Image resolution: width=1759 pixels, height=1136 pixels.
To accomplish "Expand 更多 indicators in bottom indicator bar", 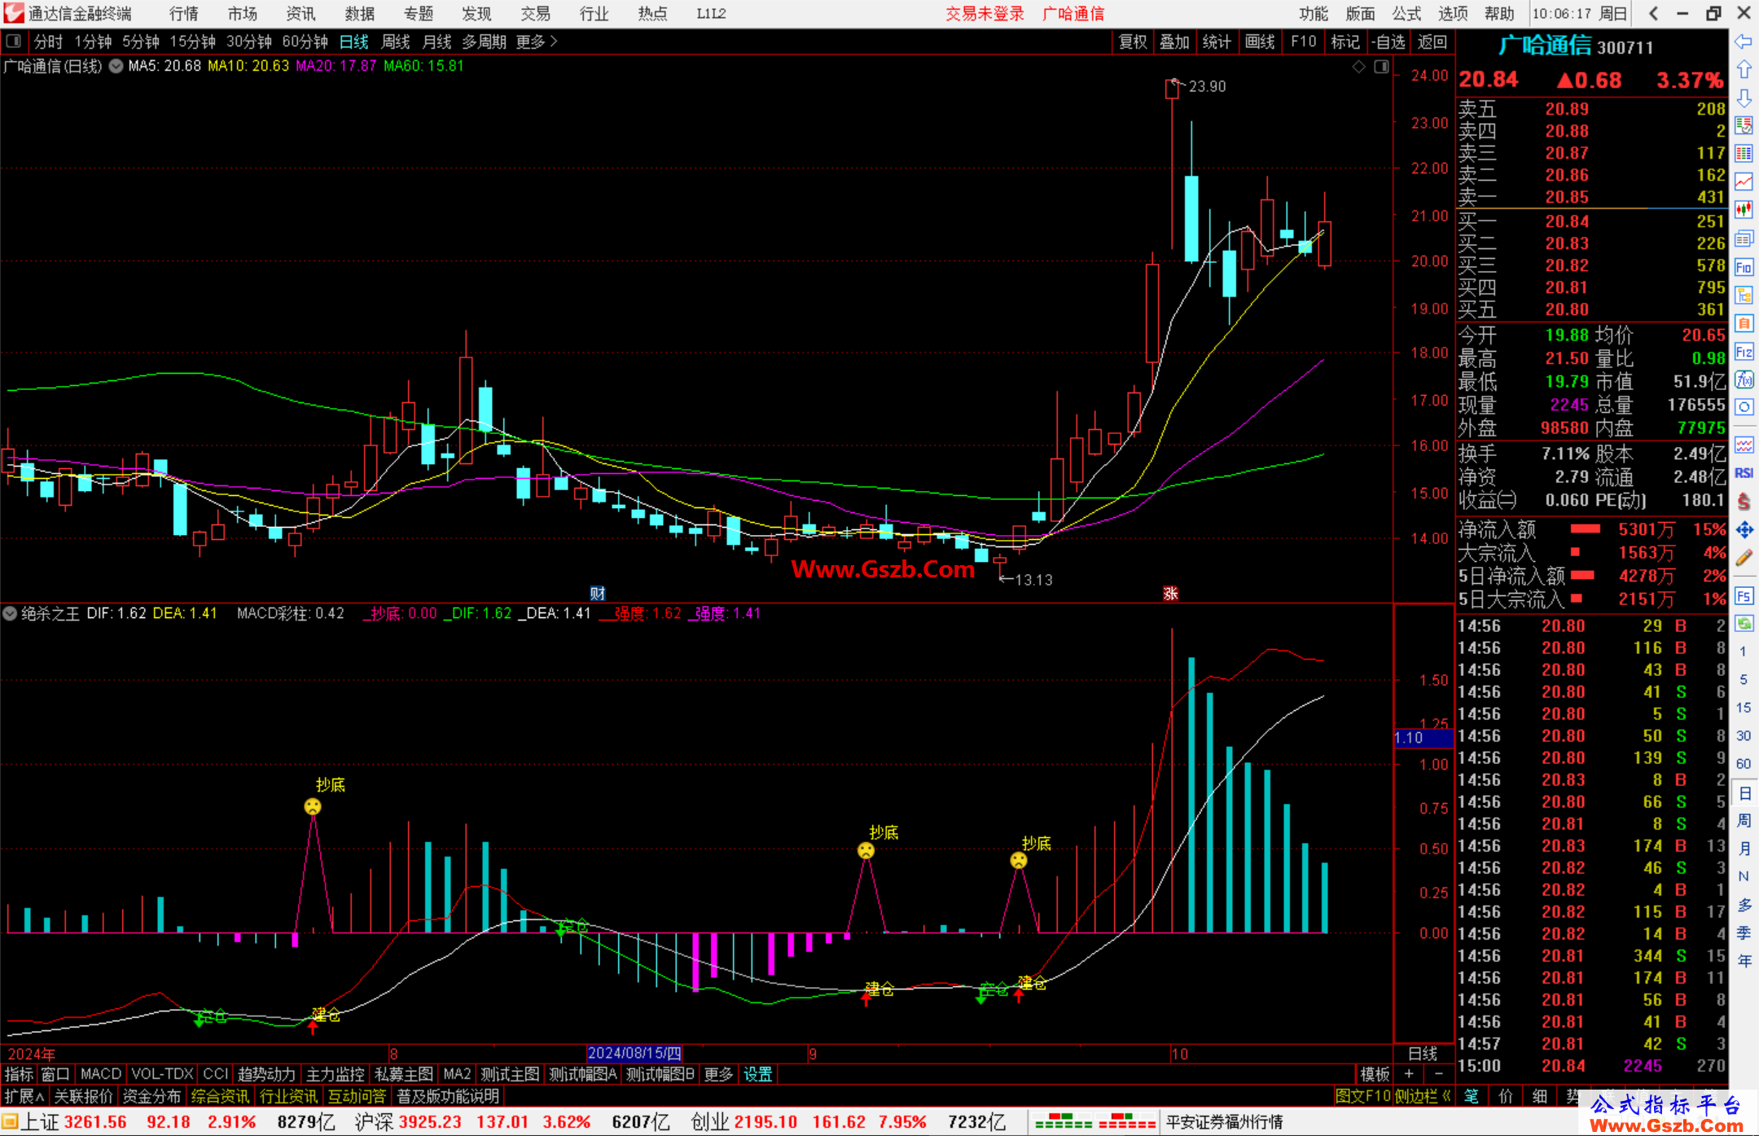I will [x=718, y=1074].
